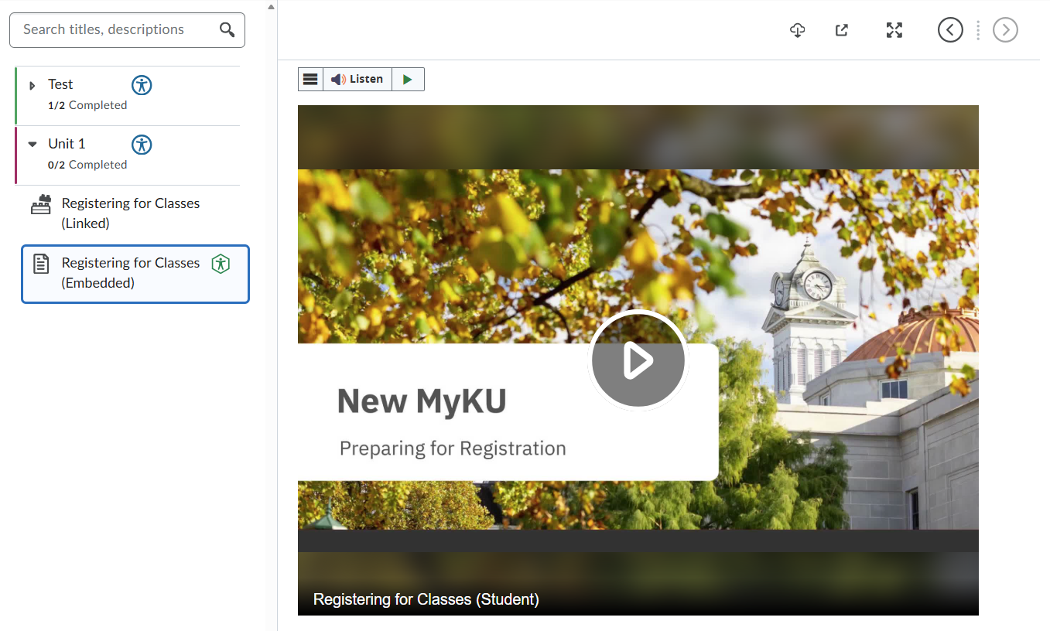This screenshot has height=631, width=1050.
Task: Click the search magnifier icon
Action: [x=227, y=29]
